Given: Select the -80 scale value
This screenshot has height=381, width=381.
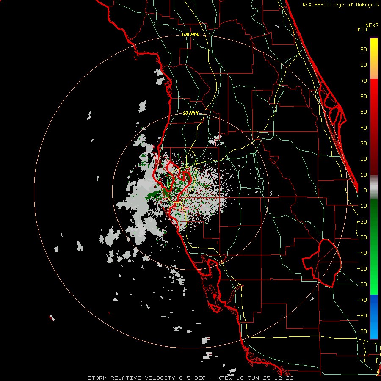Looking at the screenshot, I should pyautogui.click(x=362, y=316).
